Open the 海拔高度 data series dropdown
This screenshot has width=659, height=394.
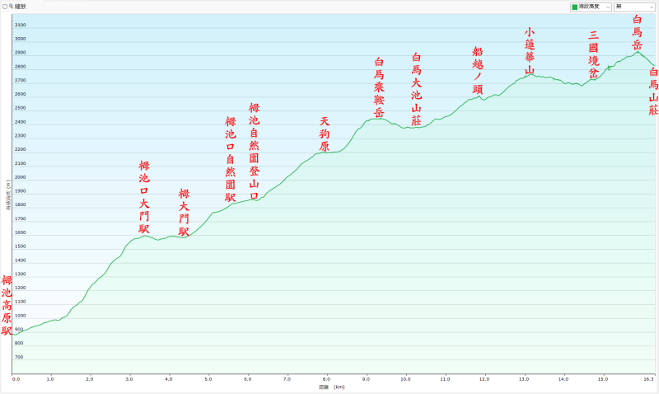(x=591, y=7)
